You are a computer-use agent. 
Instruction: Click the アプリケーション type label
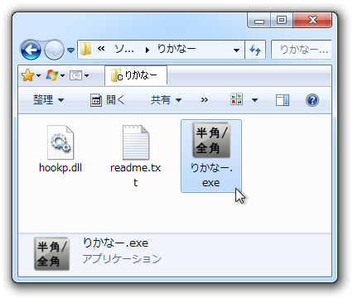(122, 259)
